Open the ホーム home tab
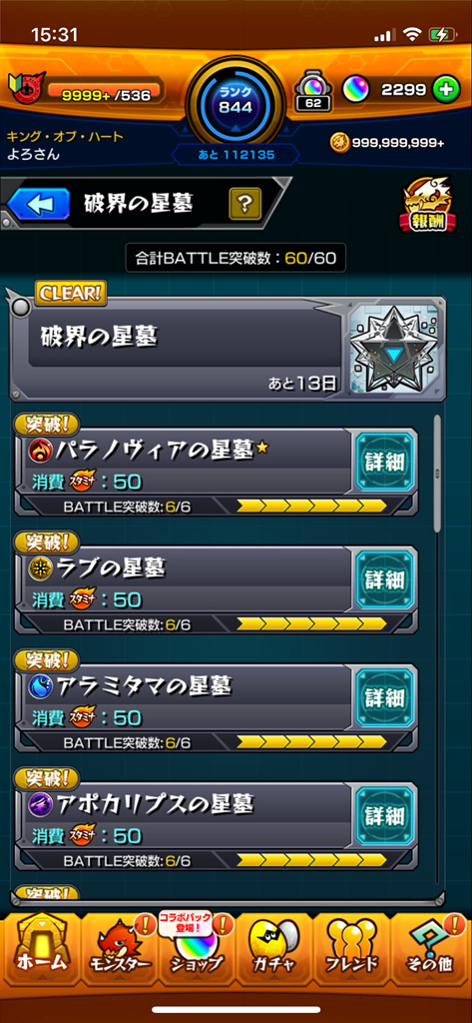Screen dimensions: 472x1023 click(x=41, y=950)
